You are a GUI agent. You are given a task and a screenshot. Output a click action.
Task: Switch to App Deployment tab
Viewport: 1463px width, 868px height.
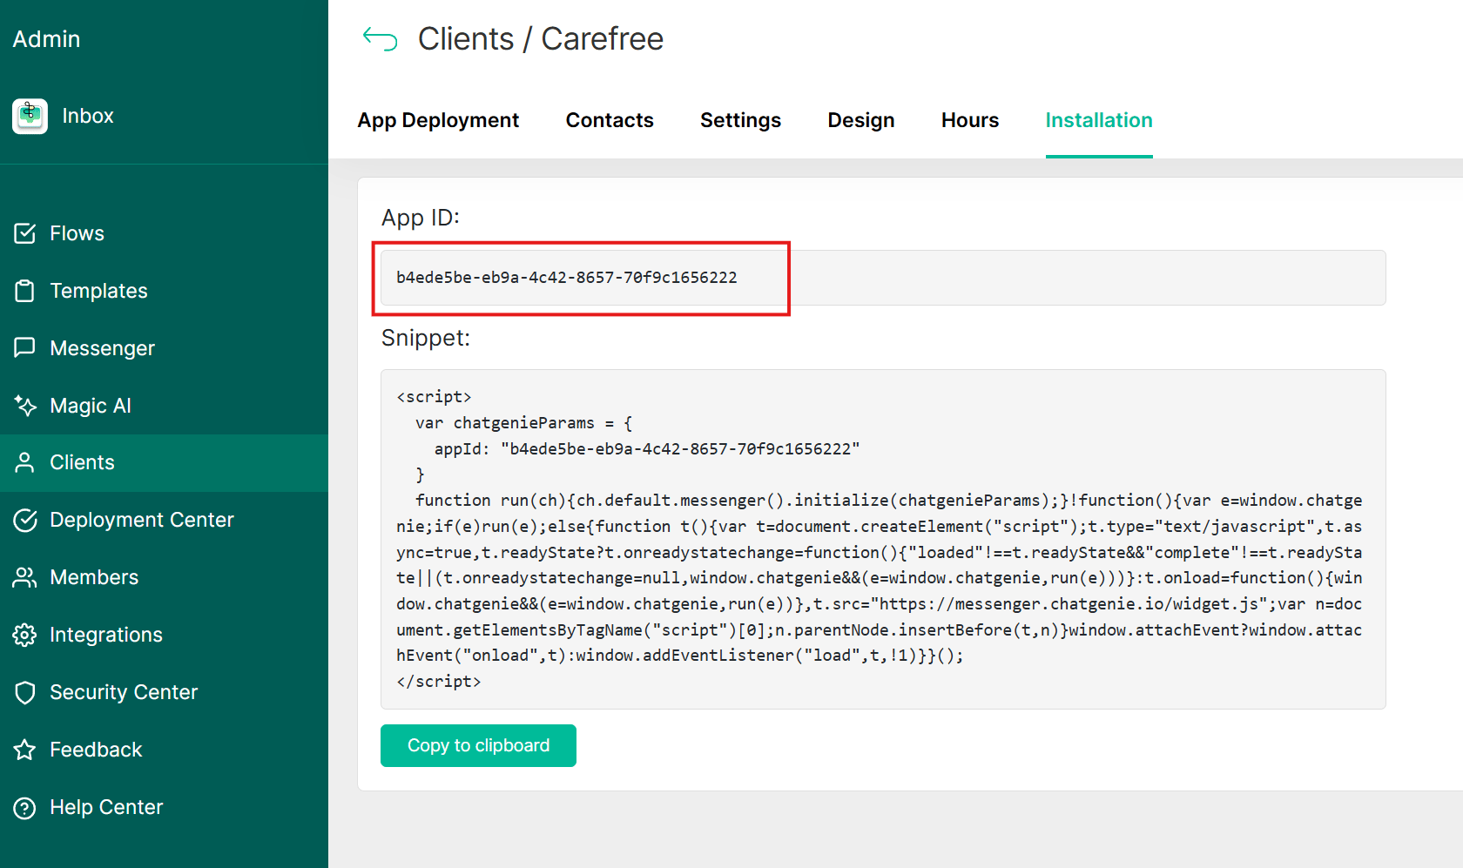[x=438, y=120]
